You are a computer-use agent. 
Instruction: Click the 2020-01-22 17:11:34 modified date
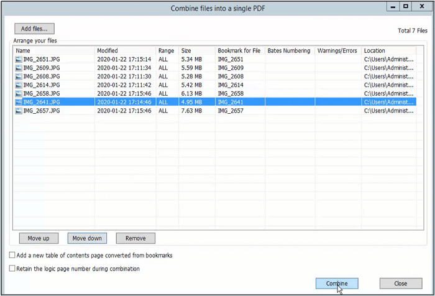124,68
